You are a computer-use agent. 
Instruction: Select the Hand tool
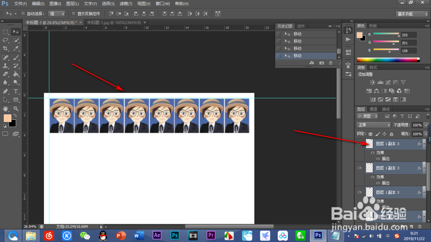(5, 109)
